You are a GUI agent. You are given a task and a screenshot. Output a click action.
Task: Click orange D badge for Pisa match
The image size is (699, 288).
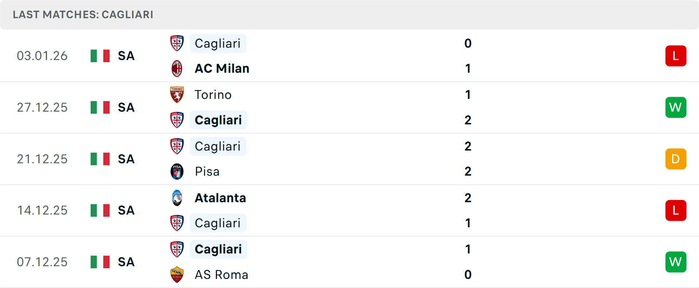[x=676, y=159]
